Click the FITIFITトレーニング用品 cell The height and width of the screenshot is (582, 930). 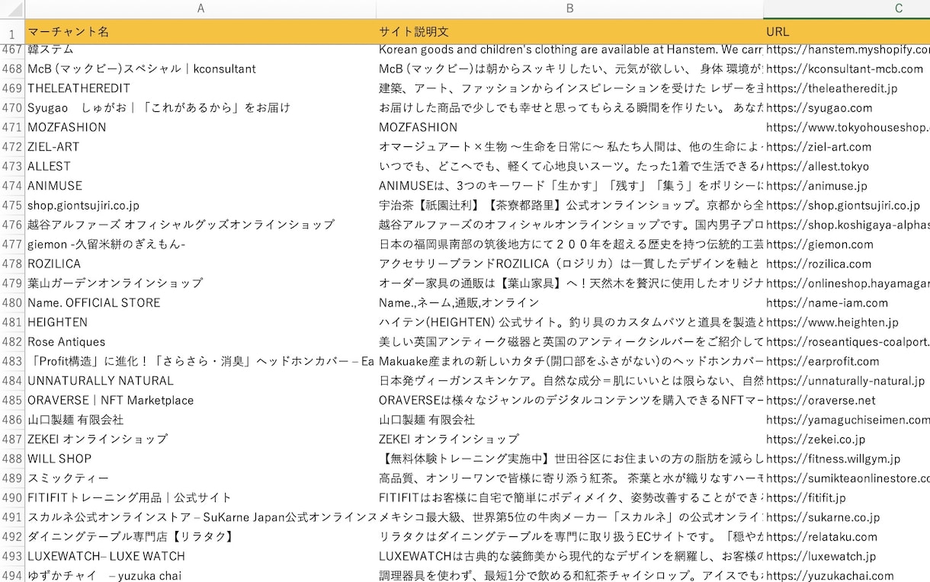coord(200,497)
